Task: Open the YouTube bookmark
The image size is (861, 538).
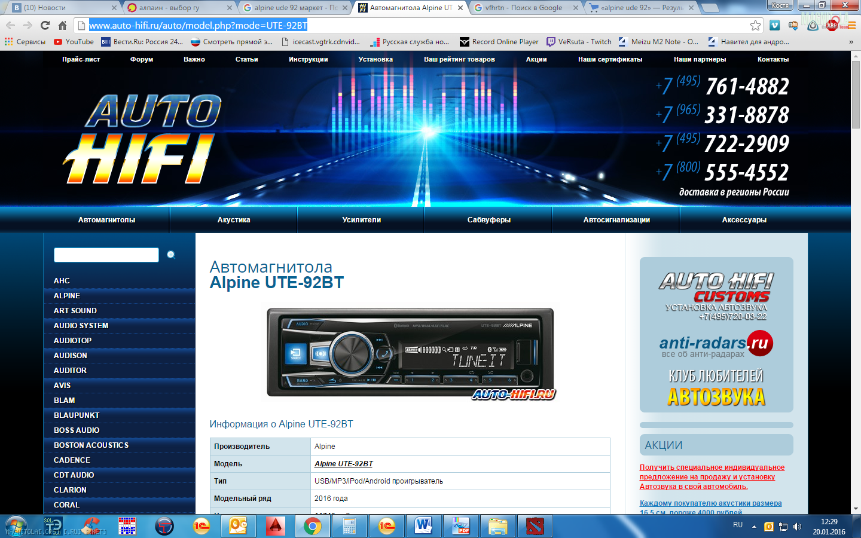Action: (x=74, y=42)
